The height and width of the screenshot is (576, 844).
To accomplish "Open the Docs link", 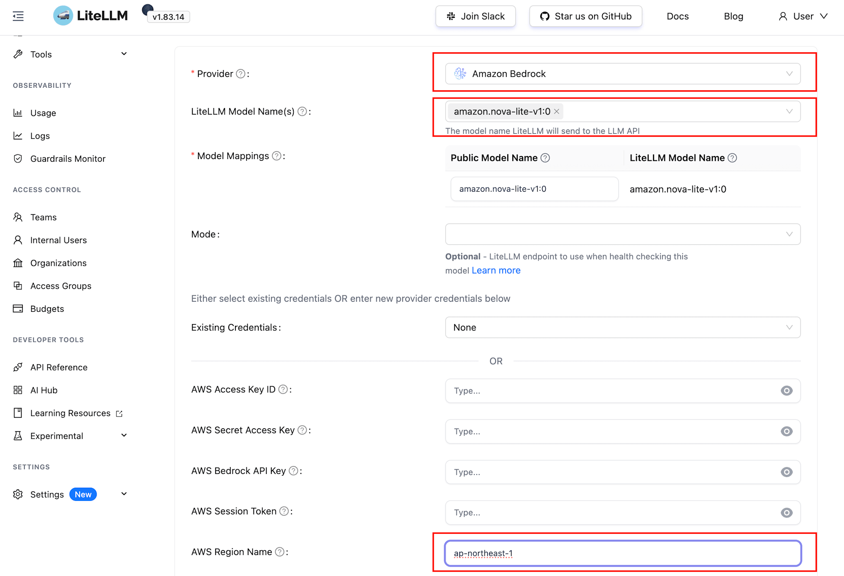I will click(x=678, y=16).
